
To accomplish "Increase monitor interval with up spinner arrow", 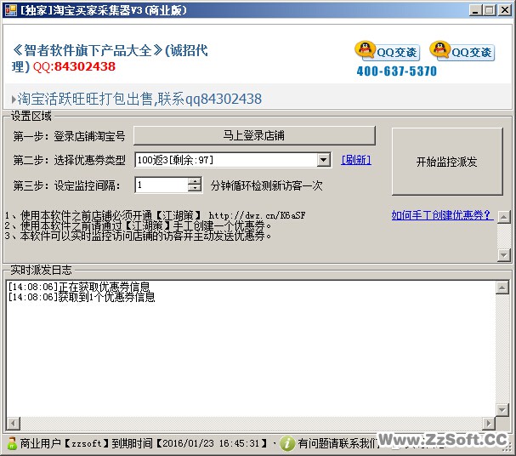I will (195, 181).
